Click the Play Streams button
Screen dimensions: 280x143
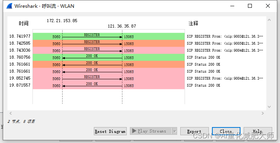tap(151, 131)
